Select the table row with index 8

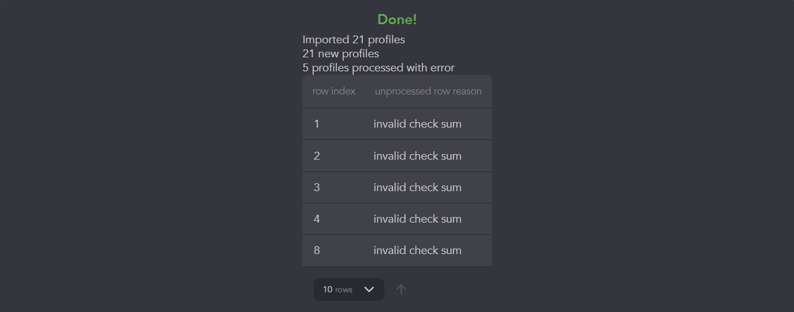coord(397,250)
